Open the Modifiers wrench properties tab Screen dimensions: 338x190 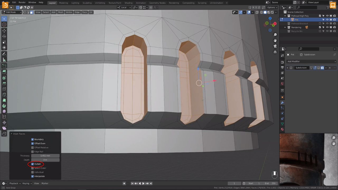[282, 103]
